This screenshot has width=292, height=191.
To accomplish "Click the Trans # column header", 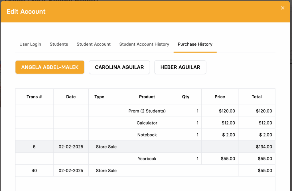I will (x=34, y=97).
